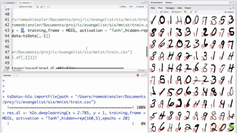Open the R Script file type dropdown
This screenshot has height=133, width=237.
click(x=142, y=70)
